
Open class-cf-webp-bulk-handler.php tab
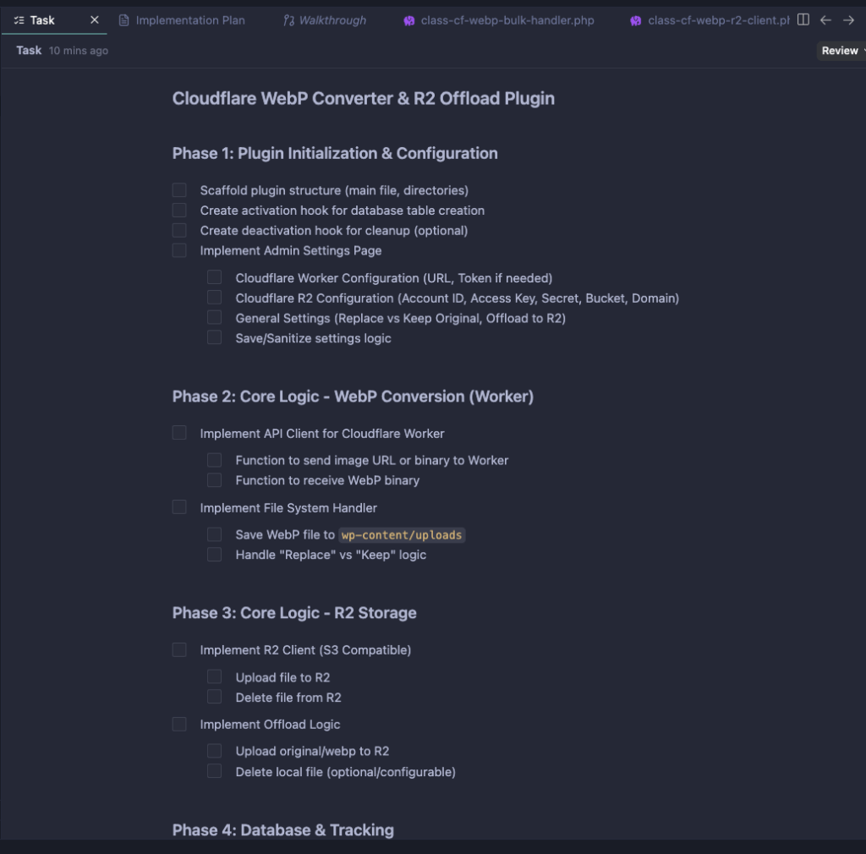(x=507, y=20)
